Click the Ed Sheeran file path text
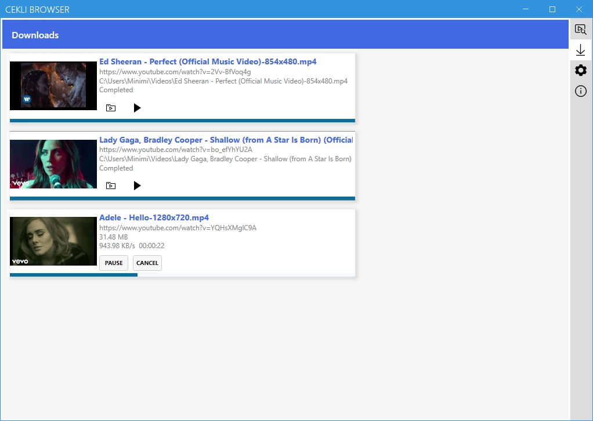The width and height of the screenshot is (593, 421). click(223, 81)
